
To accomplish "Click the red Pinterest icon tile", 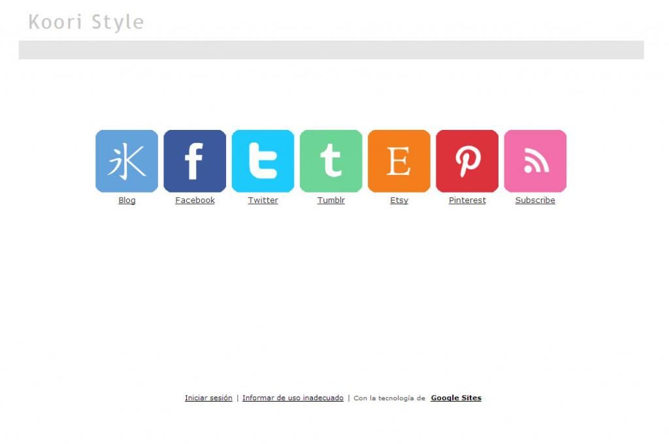I will (467, 161).
